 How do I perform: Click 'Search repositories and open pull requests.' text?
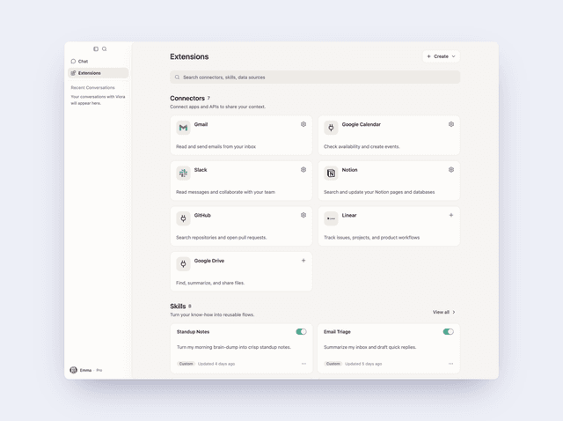[x=221, y=238]
